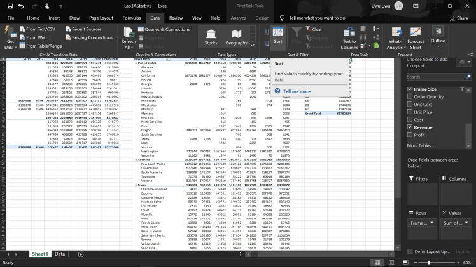
Task: Open the Data worksheet tab
Action: [60, 254]
